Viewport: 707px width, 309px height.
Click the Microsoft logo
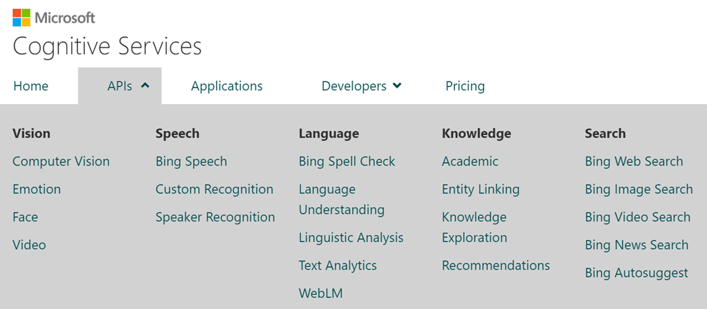click(x=54, y=17)
